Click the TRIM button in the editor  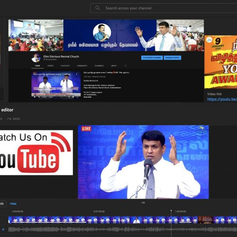coord(13,204)
